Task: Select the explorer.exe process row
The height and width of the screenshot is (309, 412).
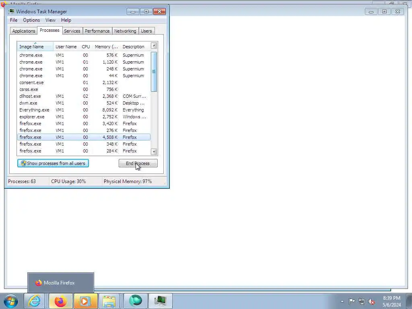Action: [84, 117]
